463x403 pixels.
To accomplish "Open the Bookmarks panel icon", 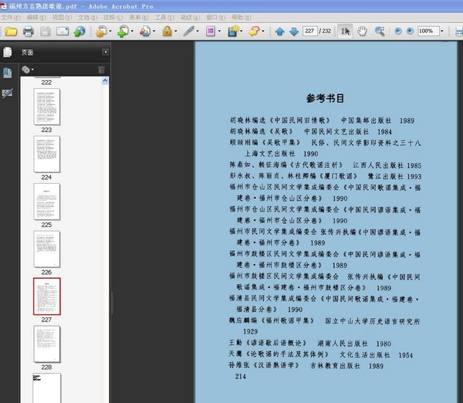I will [8, 73].
